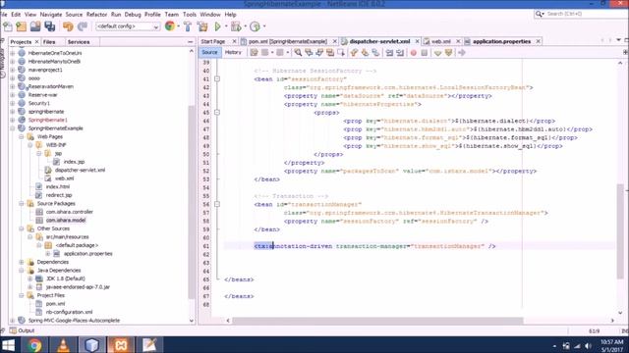Collapse the Source Packages node

pos(22,204)
